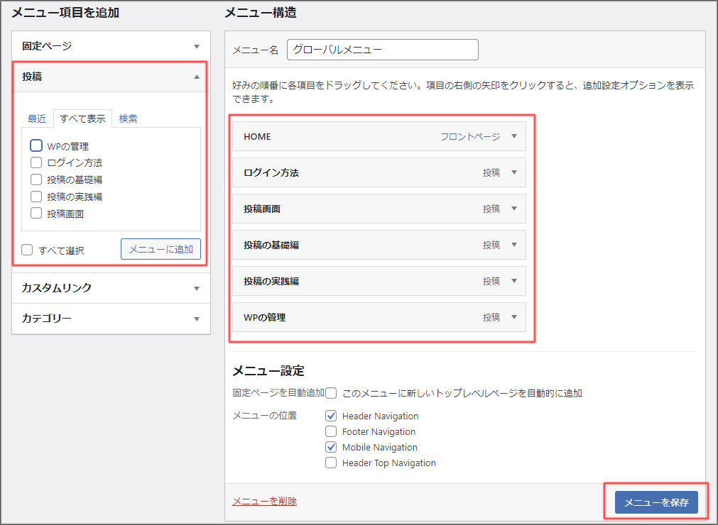Image resolution: width=718 pixels, height=525 pixels.
Task: Switch to the 検索 tab
Action: click(x=129, y=118)
